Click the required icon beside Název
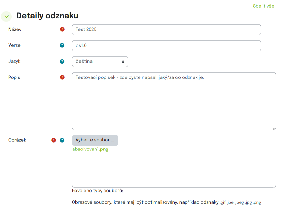Image resolution: width=281 pixels, height=214 pixels. click(62, 29)
